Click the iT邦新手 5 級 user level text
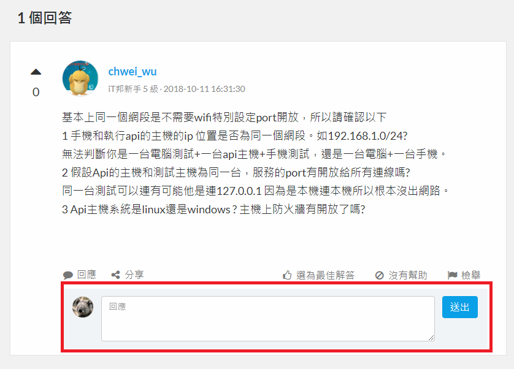Viewport: 514px width, 369px height. 133,89
